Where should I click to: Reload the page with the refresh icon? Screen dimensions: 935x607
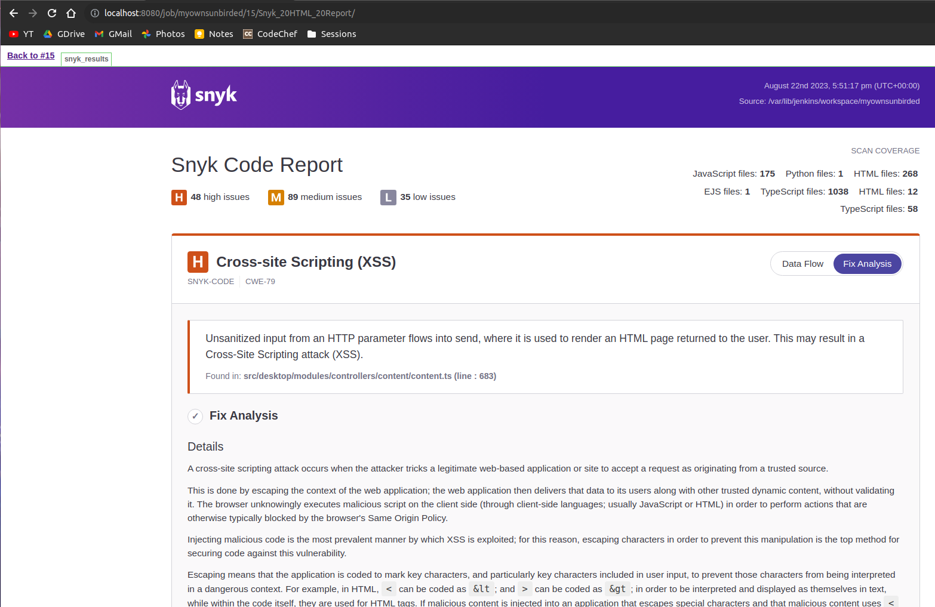click(51, 13)
